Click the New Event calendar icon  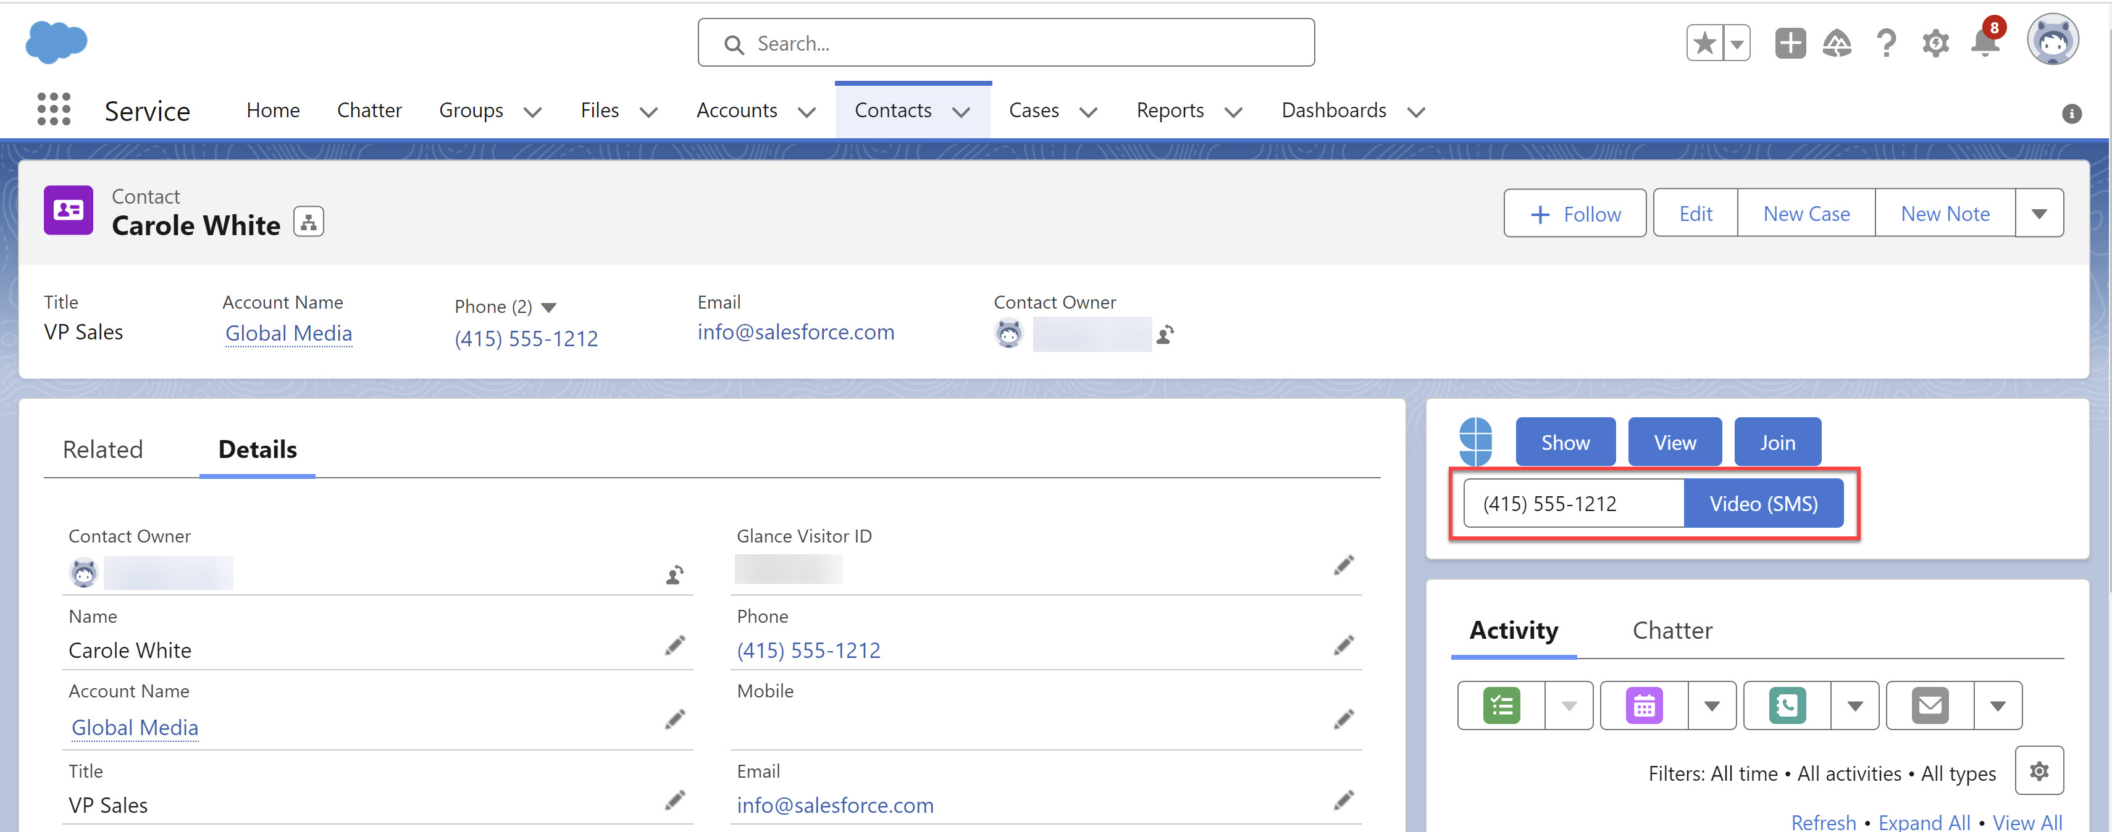click(x=1644, y=705)
